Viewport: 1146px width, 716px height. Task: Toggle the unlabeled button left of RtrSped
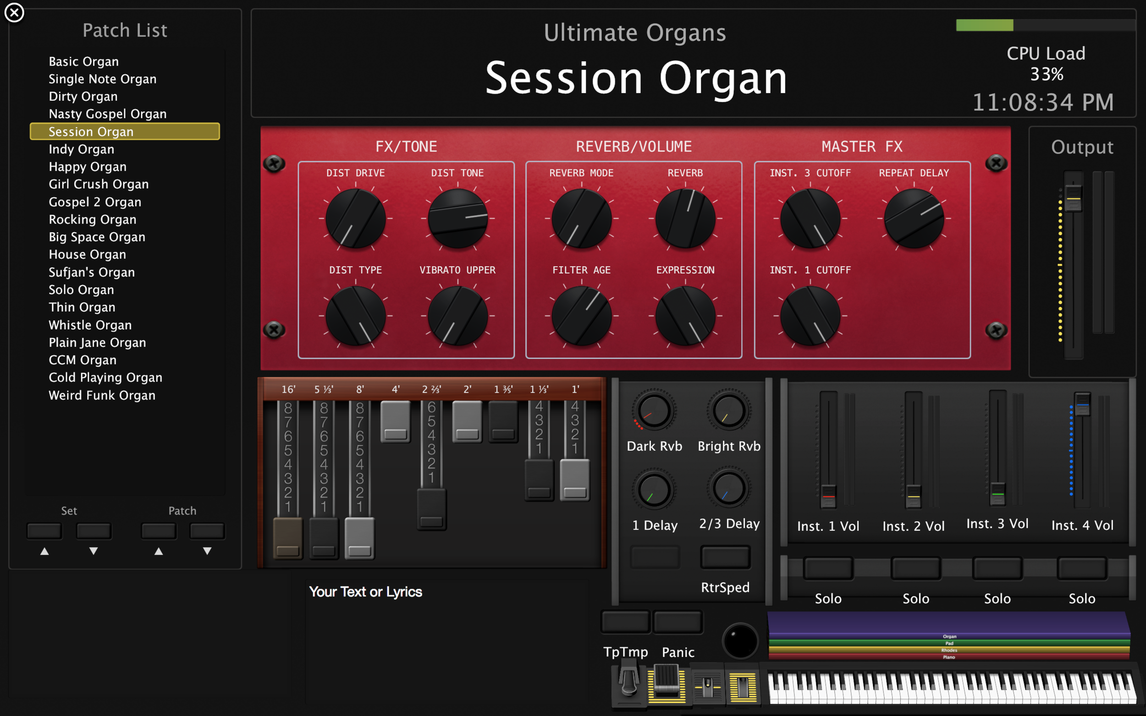pos(655,557)
